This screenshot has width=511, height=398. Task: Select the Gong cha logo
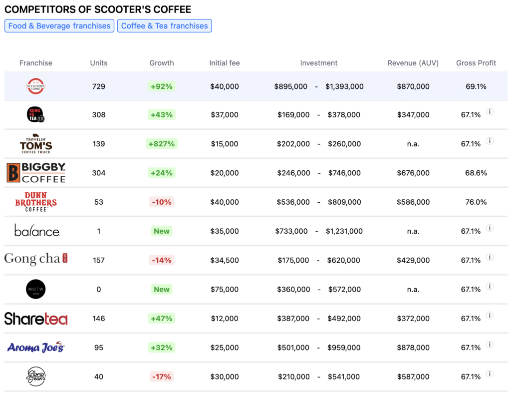(x=36, y=259)
